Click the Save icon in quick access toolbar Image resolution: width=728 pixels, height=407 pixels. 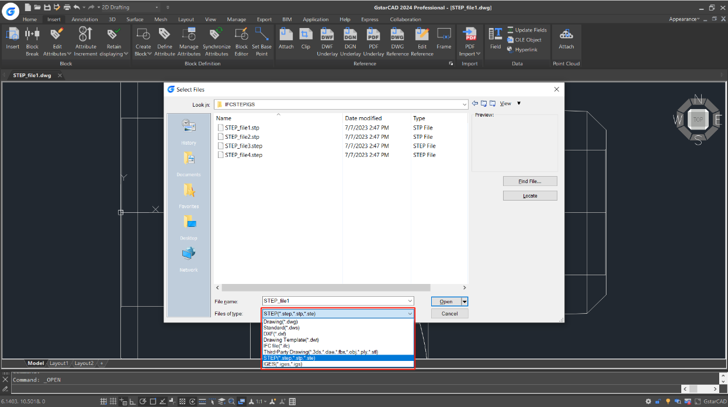click(47, 7)
